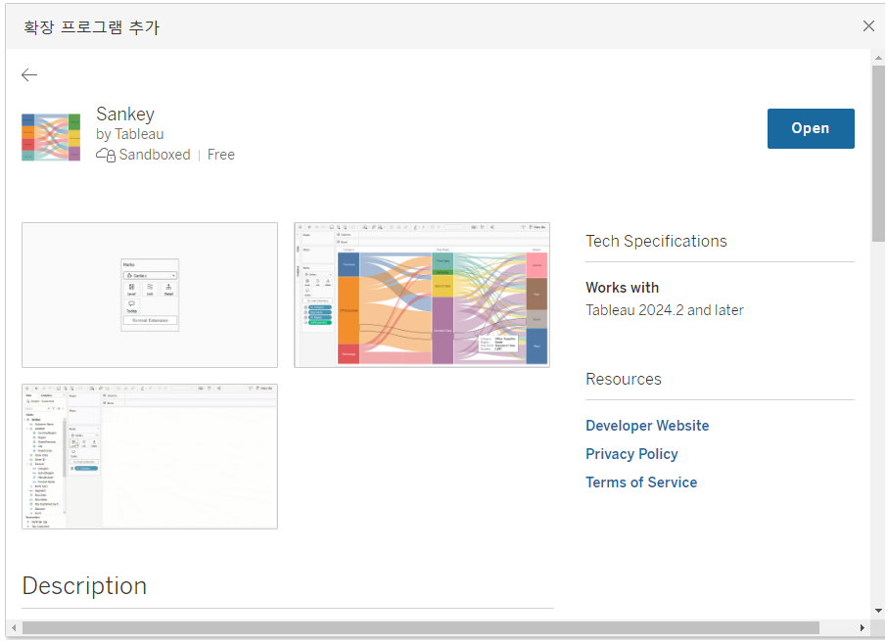Open the Terms of Service link
887x642 pixels.
pos(641,481)
